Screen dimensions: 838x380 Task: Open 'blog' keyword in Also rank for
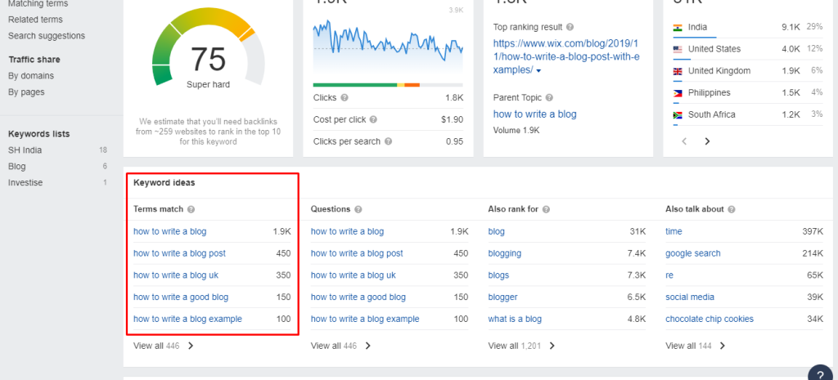click(x=496, y=231)
